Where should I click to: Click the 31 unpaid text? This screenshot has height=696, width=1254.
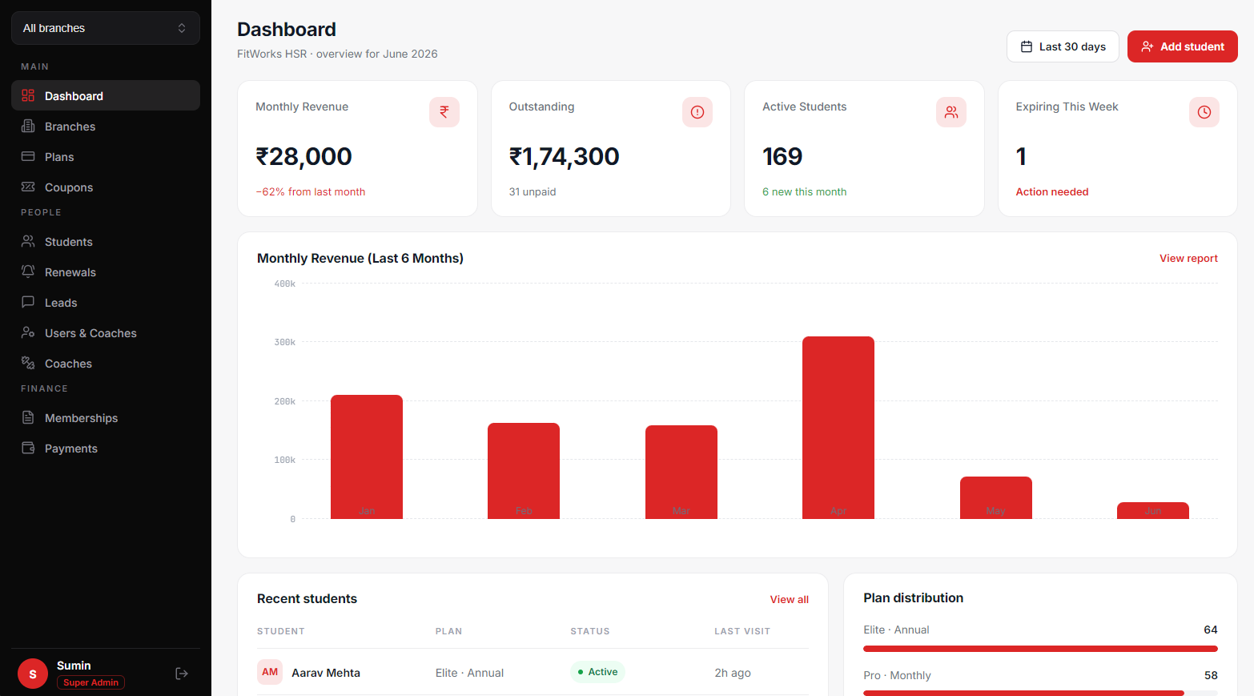[533, 191]
